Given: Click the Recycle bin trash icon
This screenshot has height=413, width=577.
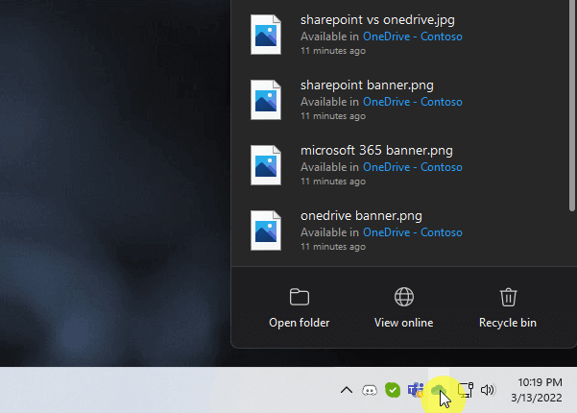Looking at the screenshot, I should coord(508,297).
